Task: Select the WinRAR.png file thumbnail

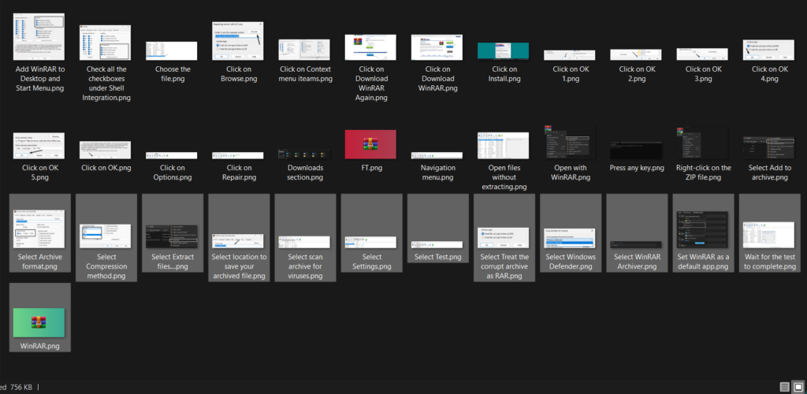Action: (39, 322)
